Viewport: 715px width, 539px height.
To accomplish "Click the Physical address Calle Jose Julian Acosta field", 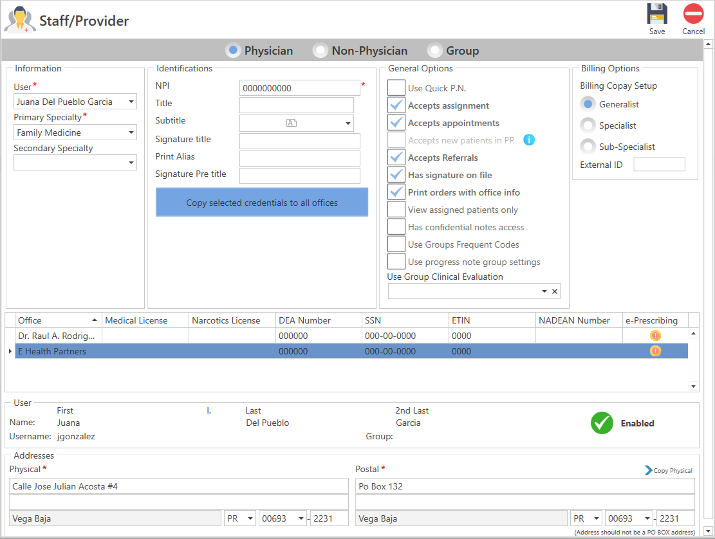I will (179, 486).
